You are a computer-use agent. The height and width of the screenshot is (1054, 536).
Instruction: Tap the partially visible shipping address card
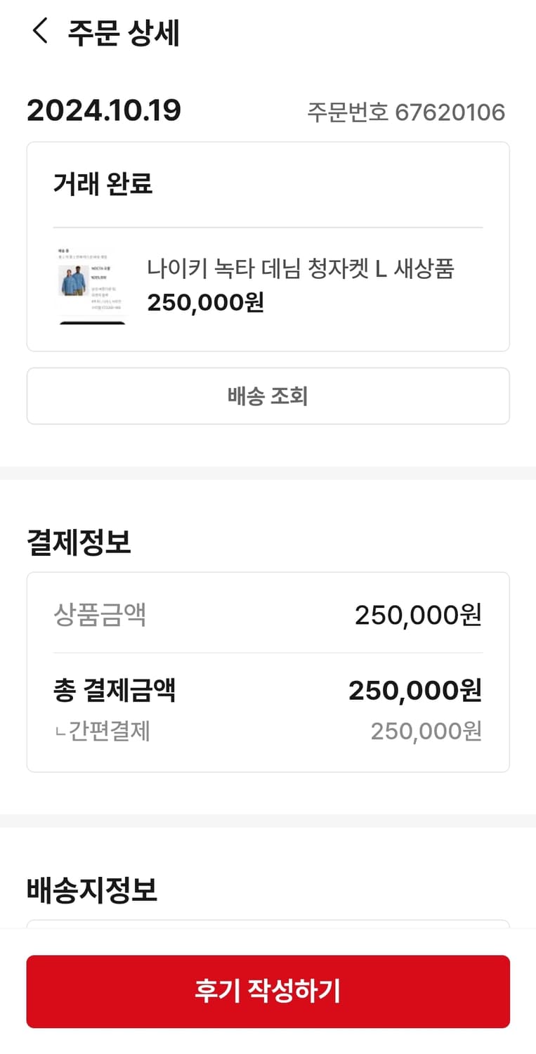268,924
